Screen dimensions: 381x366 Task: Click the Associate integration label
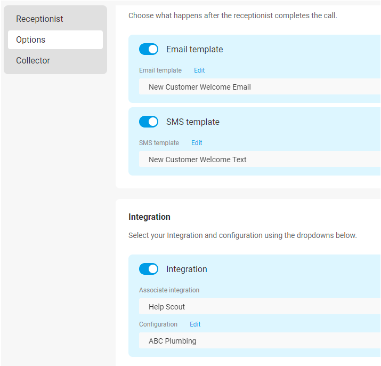169,290
